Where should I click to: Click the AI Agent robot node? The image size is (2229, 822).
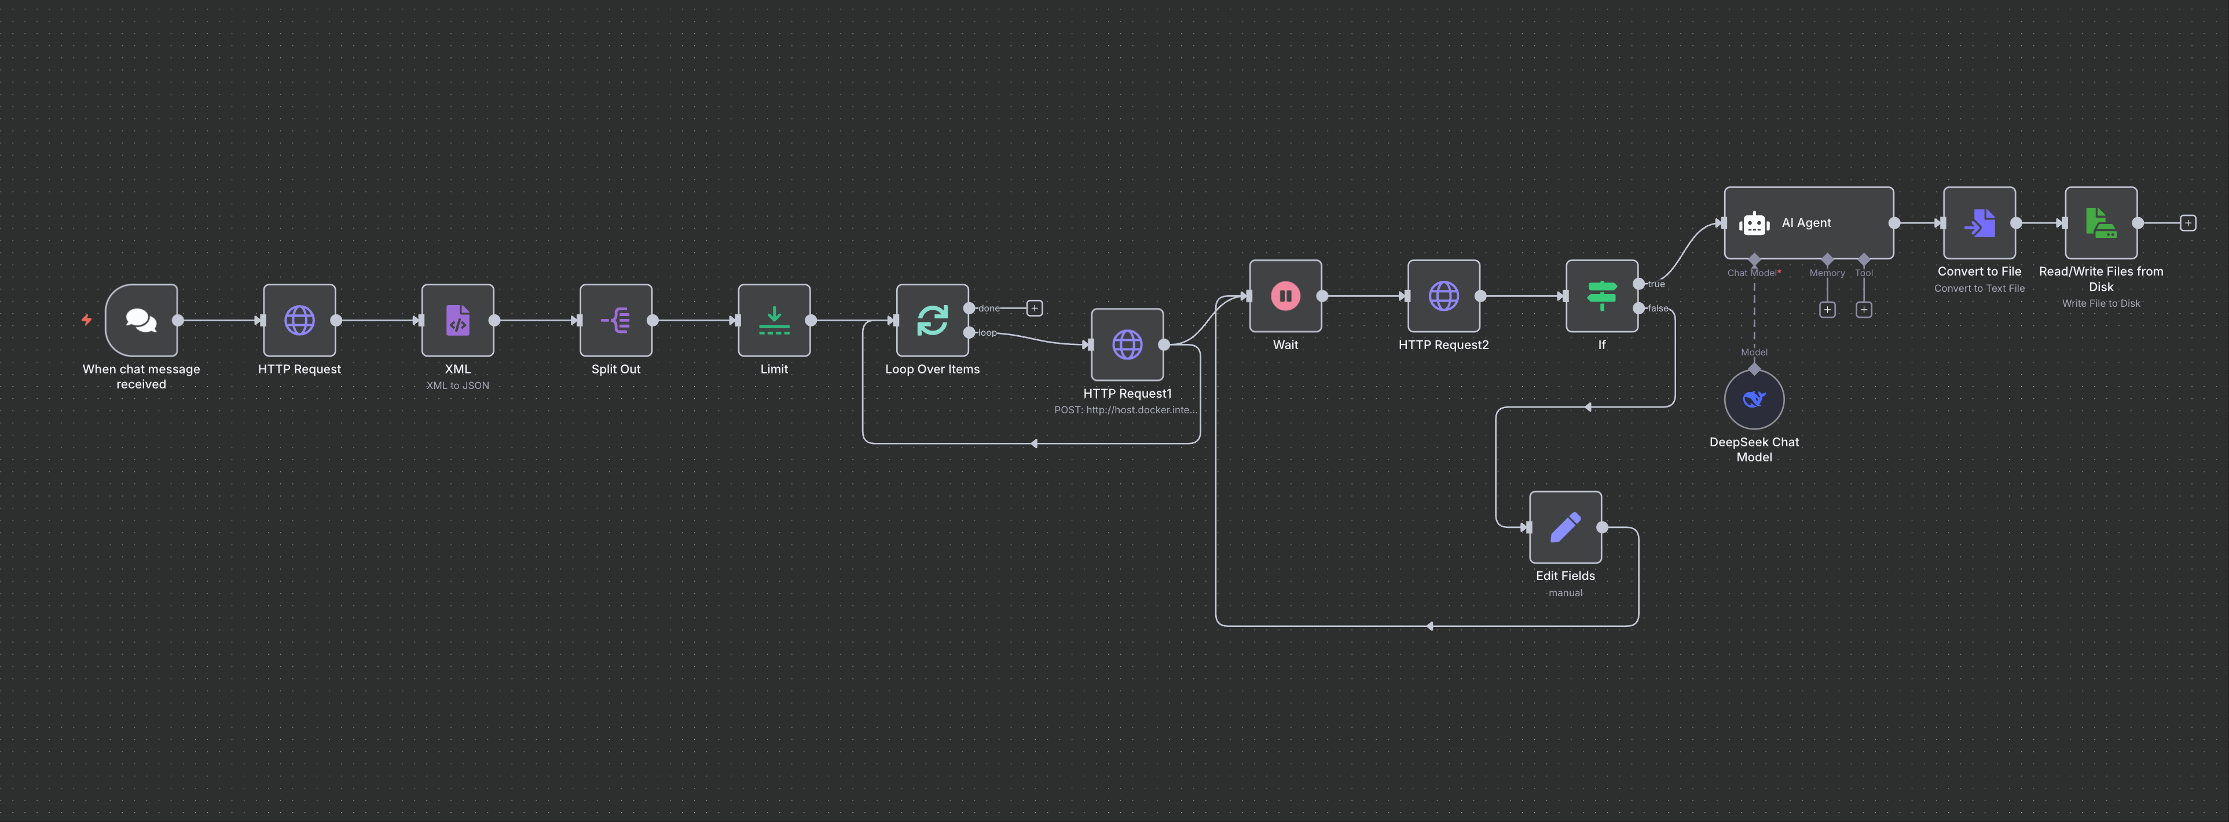tap(1808, 223)
